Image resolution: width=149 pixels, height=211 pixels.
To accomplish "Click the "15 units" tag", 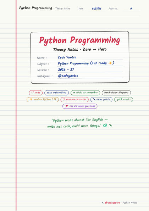I will click(36, 93).
